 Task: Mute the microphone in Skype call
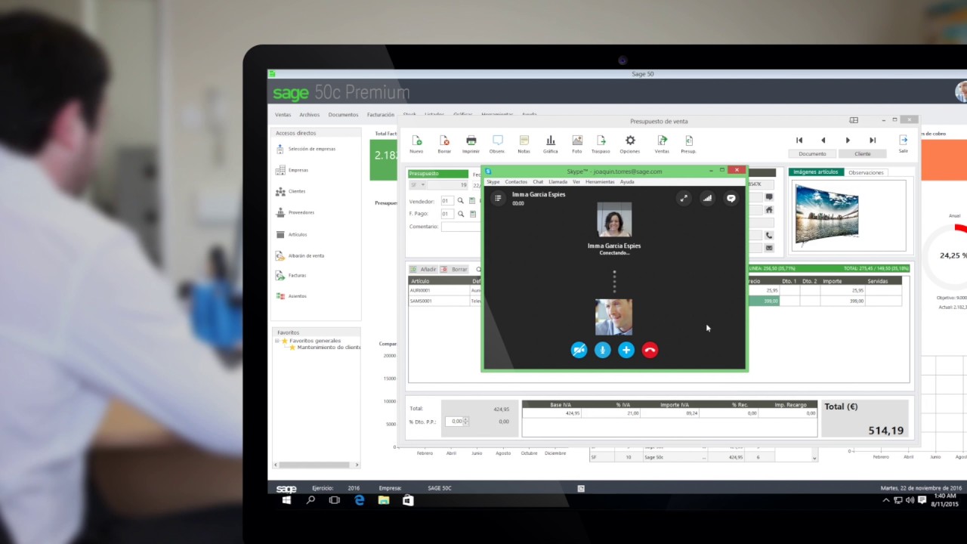602,350
